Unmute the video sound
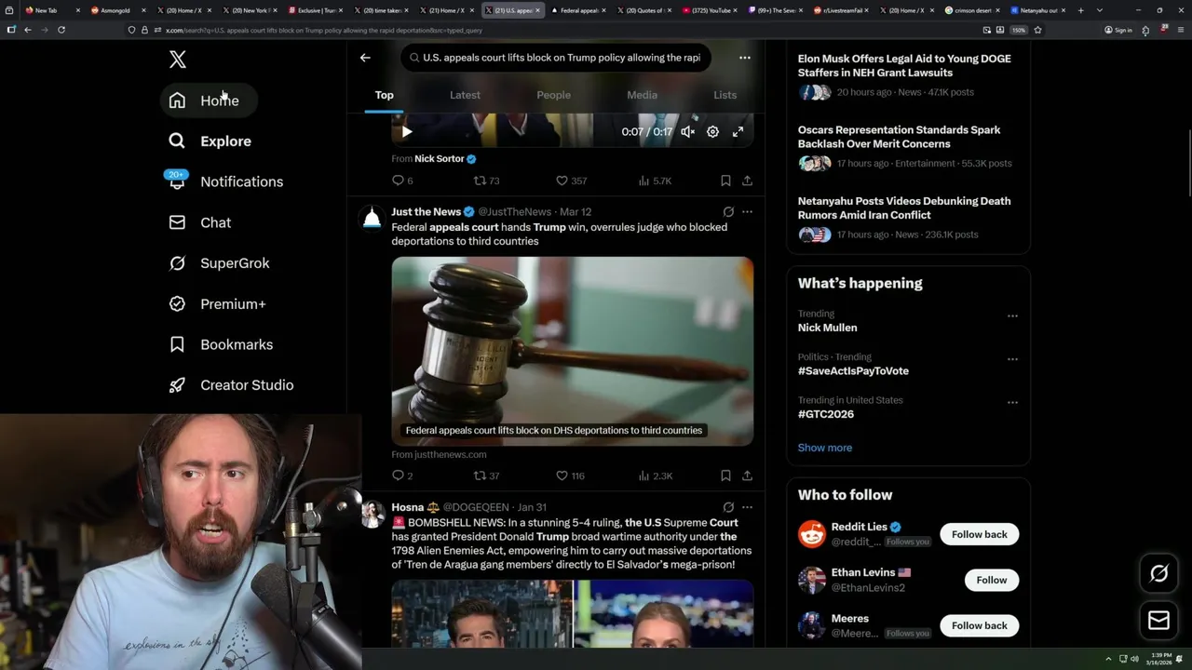The width and height of the screenshot is (1192, 670). point(687,132)
